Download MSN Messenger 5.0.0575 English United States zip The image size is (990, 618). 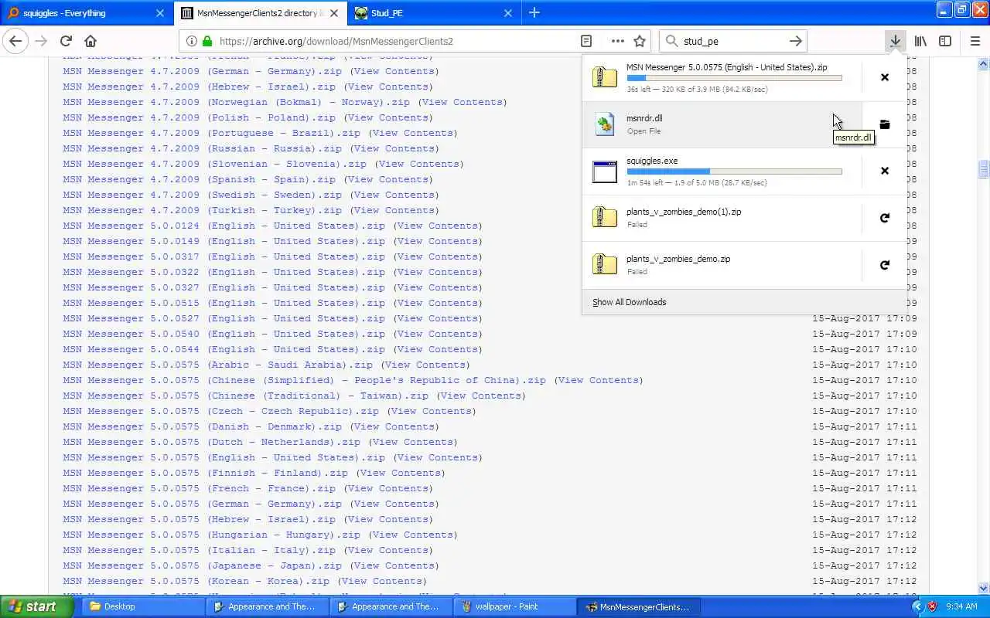pos(224,457)
